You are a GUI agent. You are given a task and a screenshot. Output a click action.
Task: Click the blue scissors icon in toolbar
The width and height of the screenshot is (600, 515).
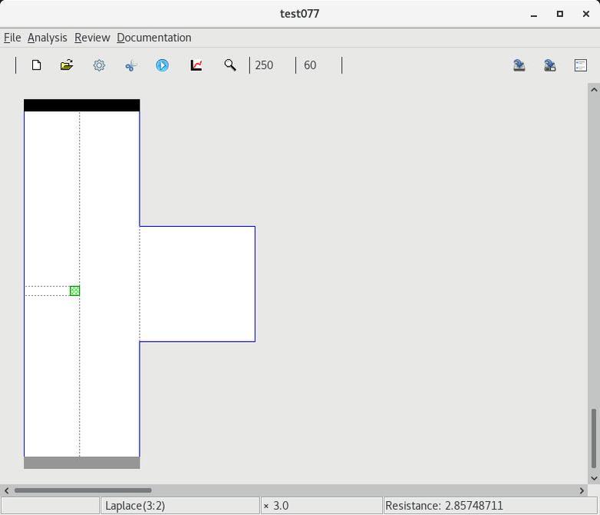pos(130,65)
